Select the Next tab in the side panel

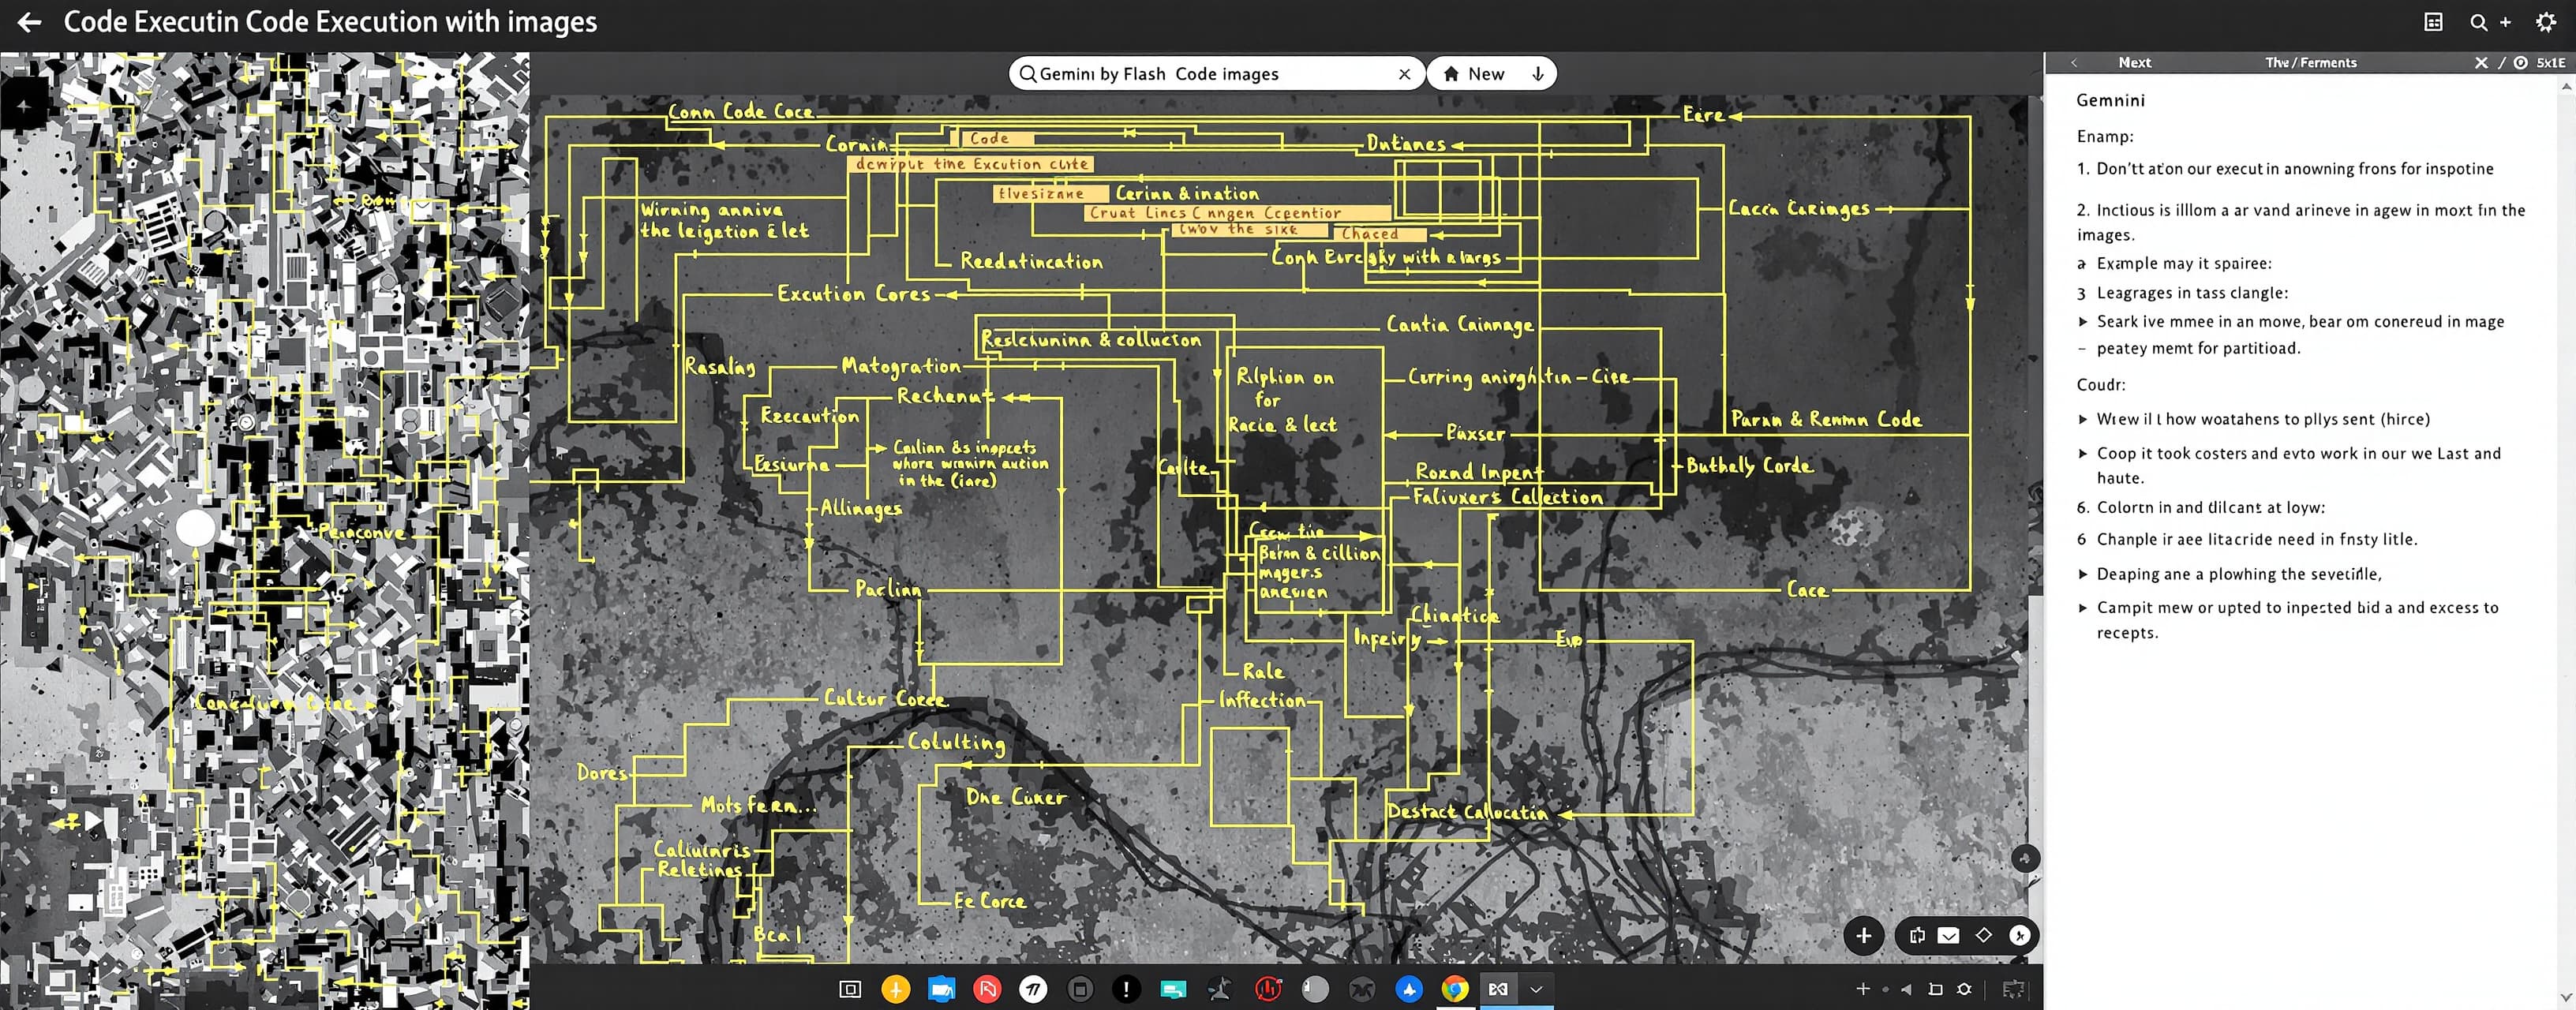click(x=2135, y=62)
